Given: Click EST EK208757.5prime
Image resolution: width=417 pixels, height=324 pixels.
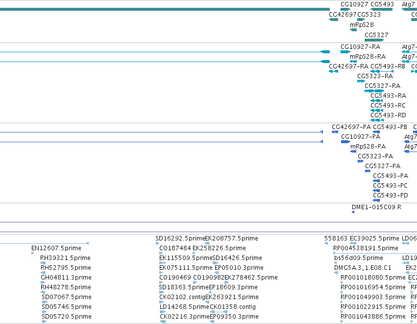Looking at the screenshot, I should (207, 243).
